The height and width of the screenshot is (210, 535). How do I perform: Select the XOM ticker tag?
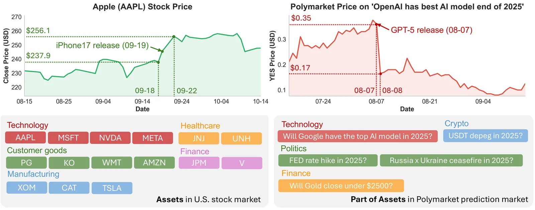coord(27,188)
